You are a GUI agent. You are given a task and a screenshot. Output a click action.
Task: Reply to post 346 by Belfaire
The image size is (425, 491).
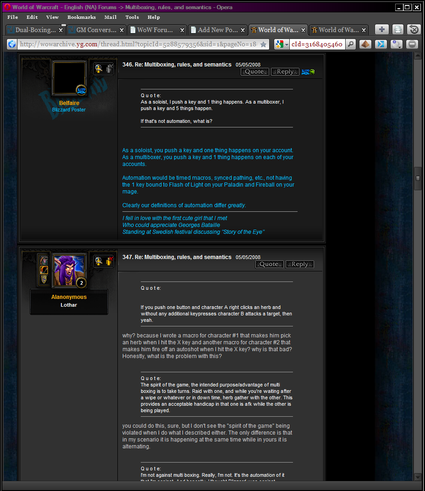pyautogui.click(x=285, y=72)
